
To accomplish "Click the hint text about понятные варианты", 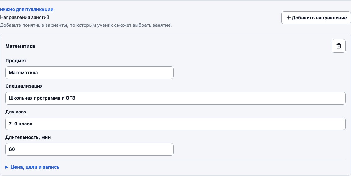I will pos(86,25).
